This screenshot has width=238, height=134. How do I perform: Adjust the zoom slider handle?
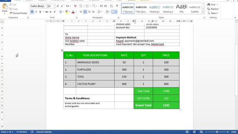(x=217, y=132)
